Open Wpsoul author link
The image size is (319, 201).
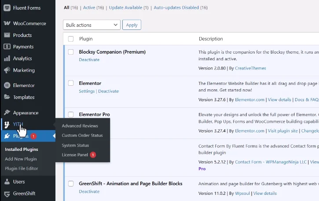click(242, 193)
